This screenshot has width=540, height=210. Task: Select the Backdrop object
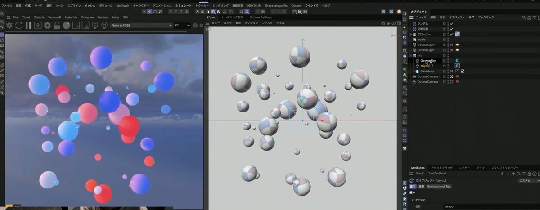(x=427, y=71)
